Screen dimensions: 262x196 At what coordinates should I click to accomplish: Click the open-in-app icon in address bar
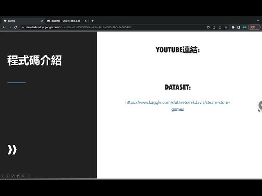click(x=208, y=27)
